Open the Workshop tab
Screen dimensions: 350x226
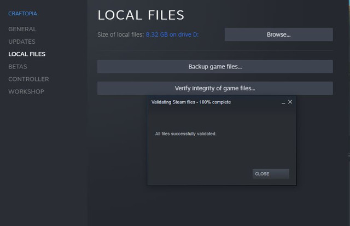[26, 91]
